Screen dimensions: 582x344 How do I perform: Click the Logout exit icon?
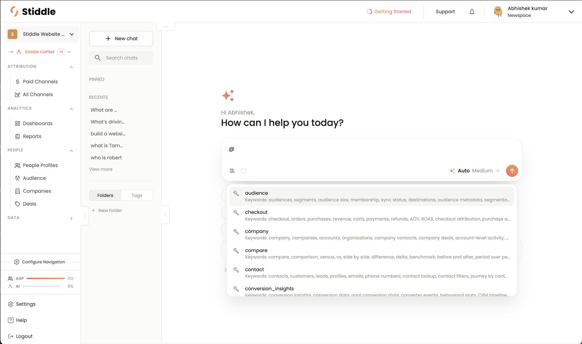coord(11,337)
